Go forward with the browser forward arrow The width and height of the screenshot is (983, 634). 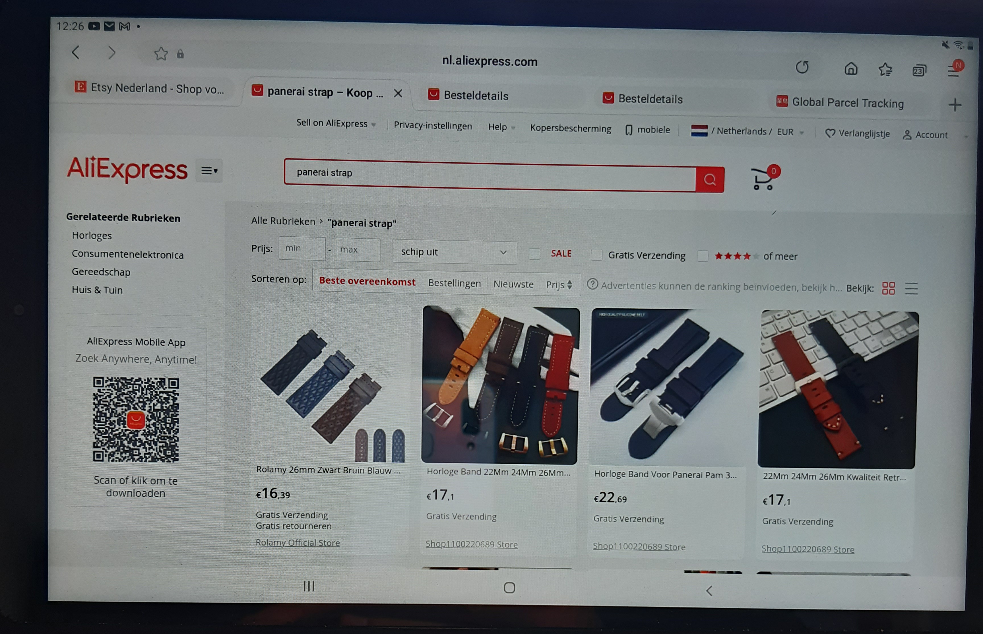111,53
